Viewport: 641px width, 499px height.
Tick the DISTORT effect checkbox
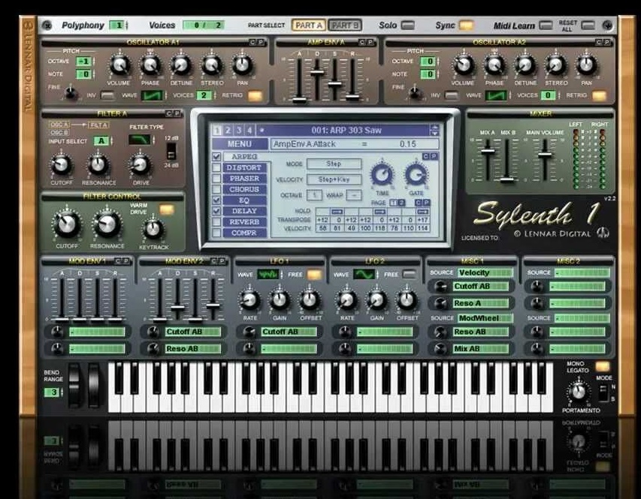[216, 168]
